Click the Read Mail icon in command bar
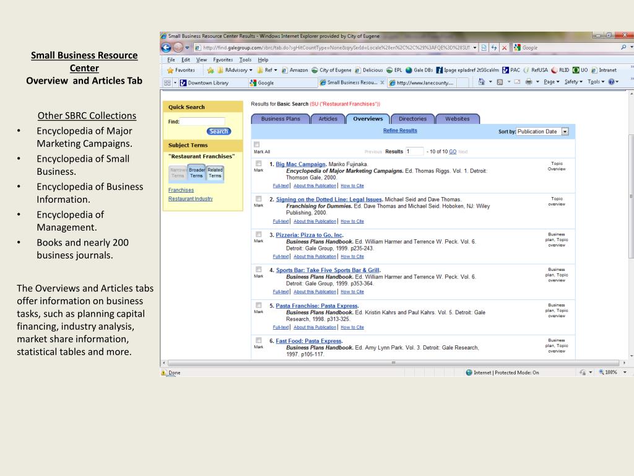 pos(517,82)
